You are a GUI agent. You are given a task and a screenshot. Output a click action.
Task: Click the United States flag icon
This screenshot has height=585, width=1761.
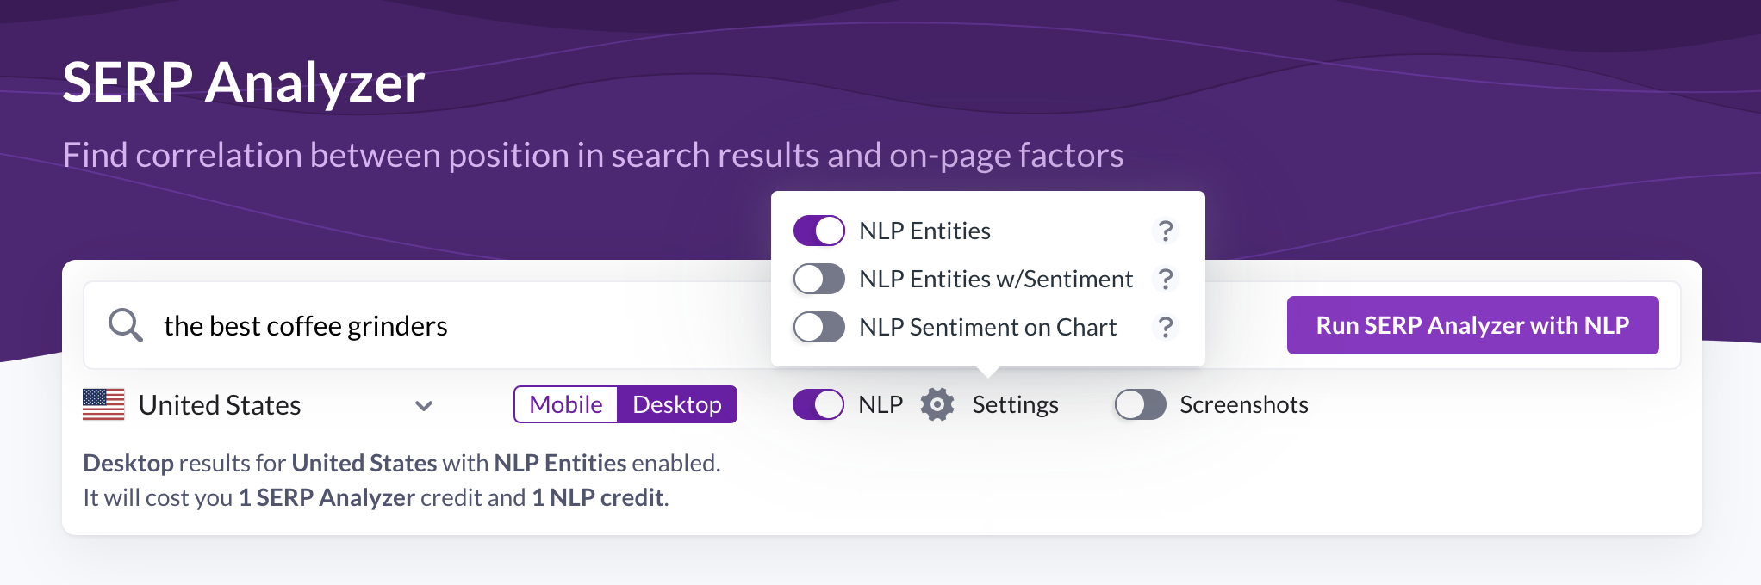point(103,404)
